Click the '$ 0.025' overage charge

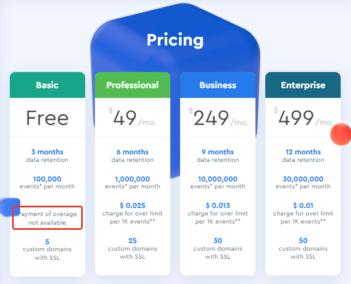(132, 205)
